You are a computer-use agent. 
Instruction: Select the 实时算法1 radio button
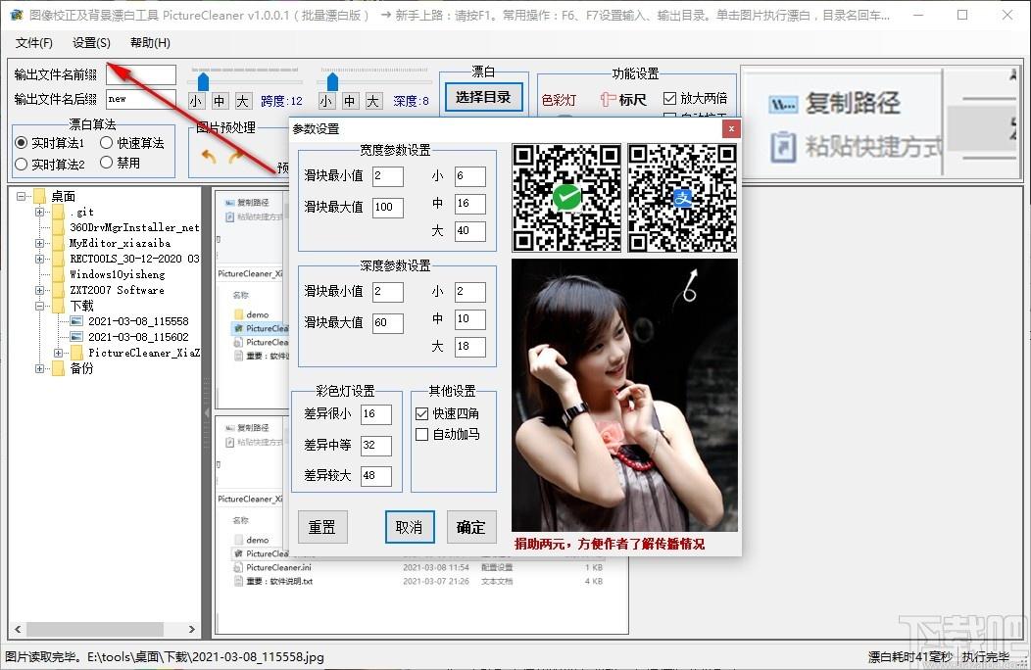21,143
